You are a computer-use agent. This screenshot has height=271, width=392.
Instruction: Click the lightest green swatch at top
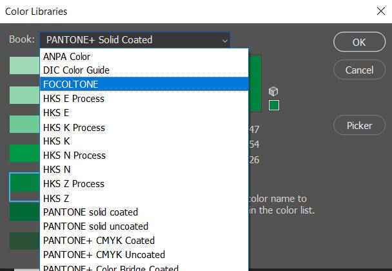coord(24,66)
